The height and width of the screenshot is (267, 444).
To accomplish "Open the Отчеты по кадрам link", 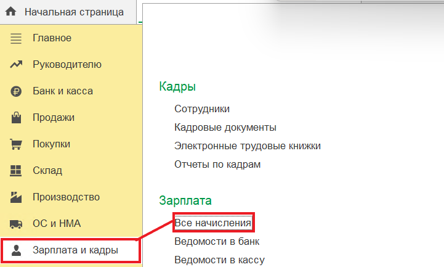I will [217, 165].
